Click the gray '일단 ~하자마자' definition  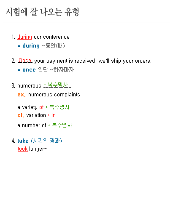(x=56, y=70)
